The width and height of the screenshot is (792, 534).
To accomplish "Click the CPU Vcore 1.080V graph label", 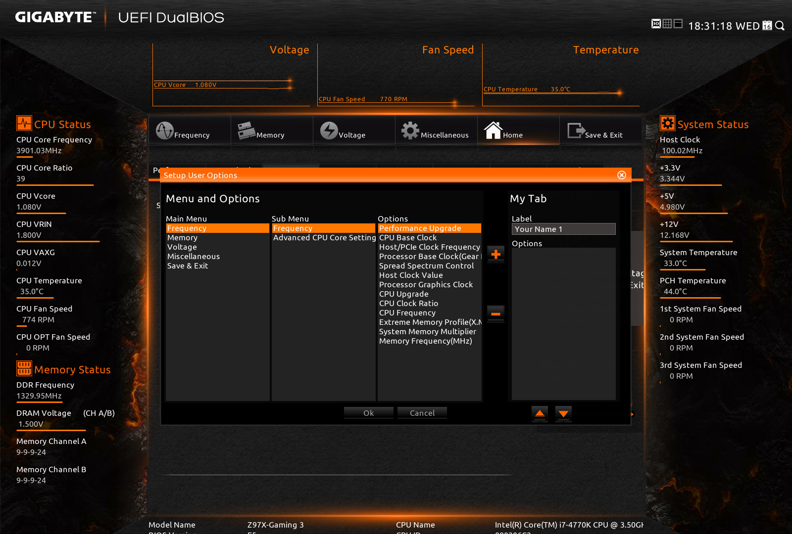I will (x=185, y=85).
